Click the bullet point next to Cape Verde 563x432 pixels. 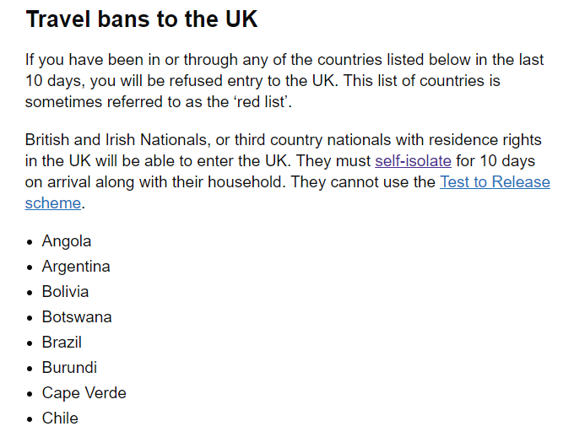pos(30,394)
